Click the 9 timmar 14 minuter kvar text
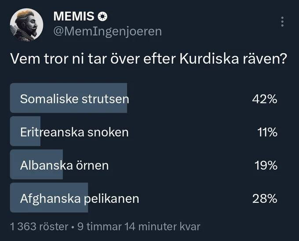This screenshot has width=299, height=241. coord(139,226)
